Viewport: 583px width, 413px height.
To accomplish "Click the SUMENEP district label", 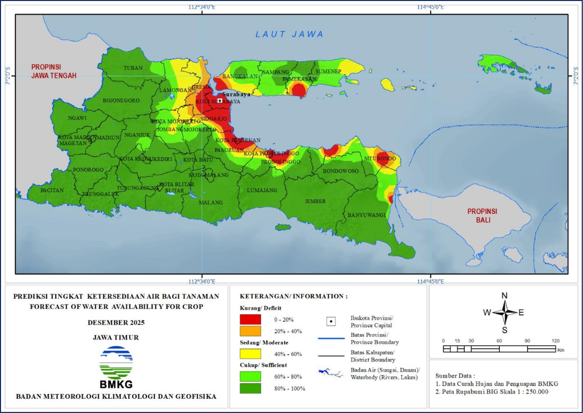I will [x=328, y=71].
